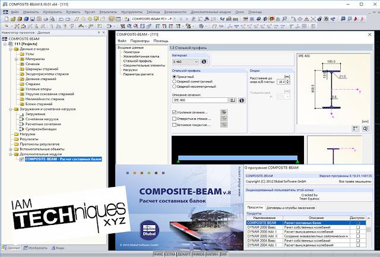Check Отверстия в стенке checkbox

(174, 119)
